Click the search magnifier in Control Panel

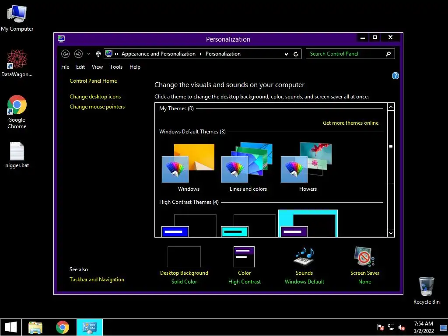(388, 54)
